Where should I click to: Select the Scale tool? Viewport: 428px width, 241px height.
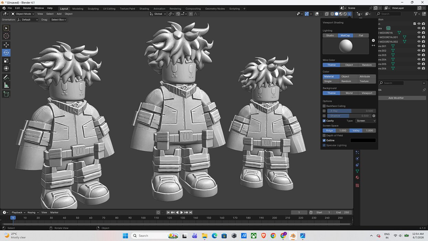click(6, 61)
